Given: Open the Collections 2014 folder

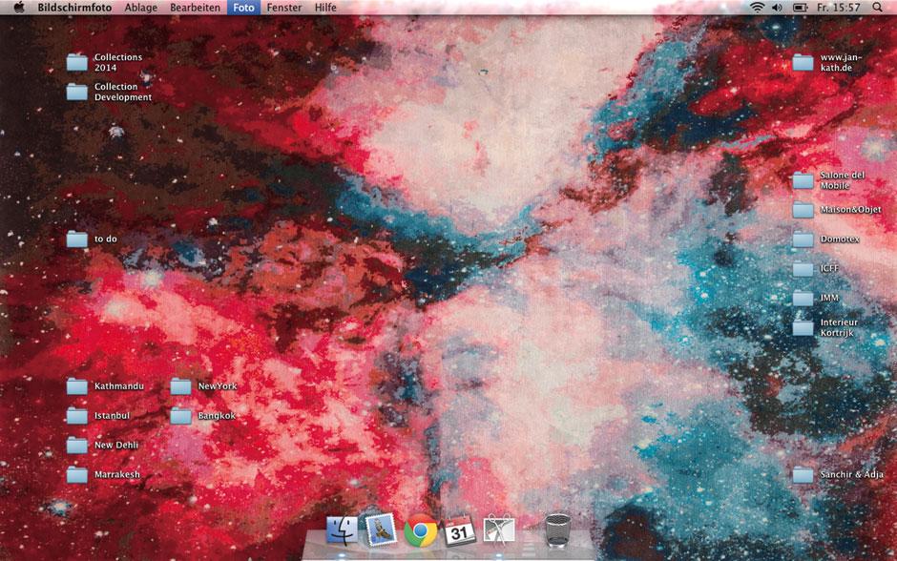Looking at the screenshot, I should [x=76, y=60].
